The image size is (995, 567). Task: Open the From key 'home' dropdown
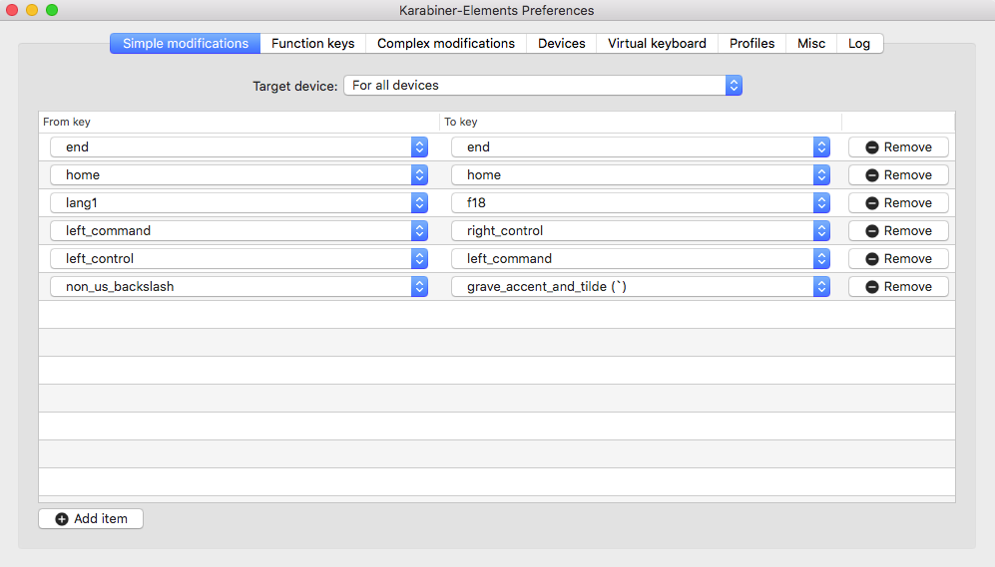[x=240, y=174]
